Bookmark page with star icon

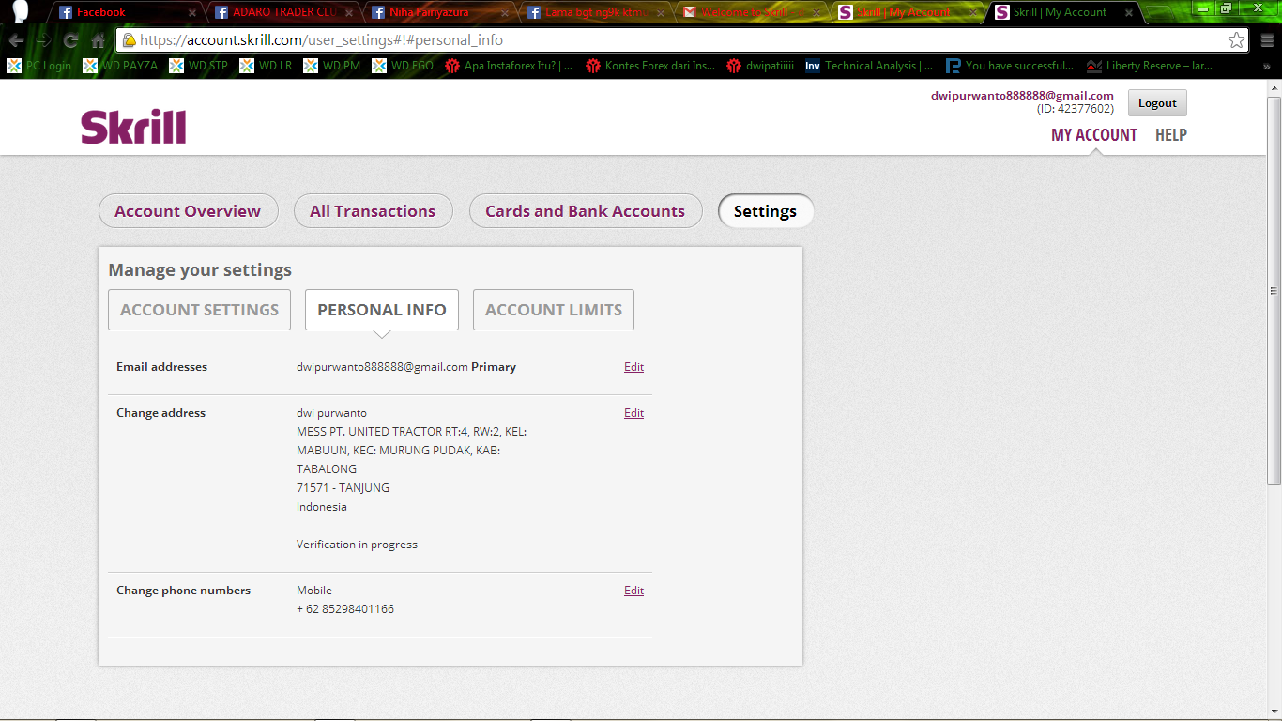point(1236,40)
